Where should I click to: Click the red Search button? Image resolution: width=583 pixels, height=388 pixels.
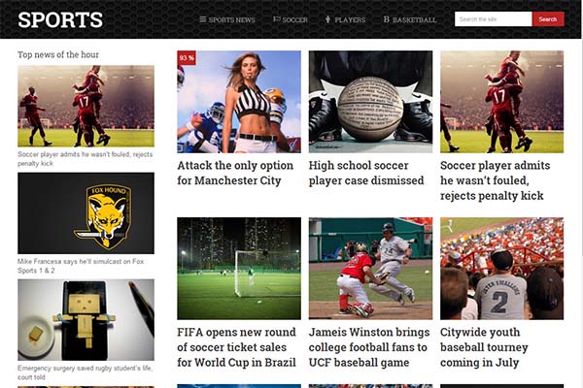pyautogui.click(x=548, y=19)
